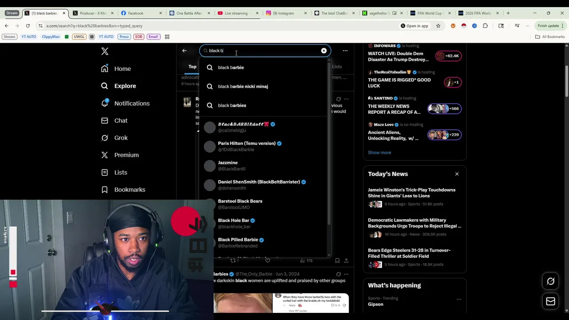
Task: Open the apps grid bookmark icon
Action: [x=167, y=37]
